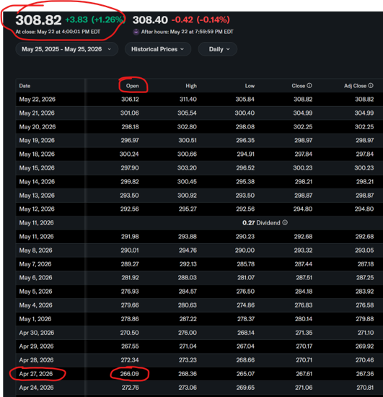The image size is (383, 397).
Task: Open the date range dropdown May 25, 2025 - May 25, 2026
Action: point(67,49)
